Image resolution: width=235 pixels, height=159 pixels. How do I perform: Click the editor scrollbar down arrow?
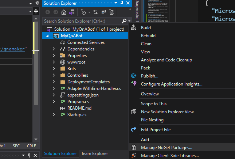[x=36, y=139]
